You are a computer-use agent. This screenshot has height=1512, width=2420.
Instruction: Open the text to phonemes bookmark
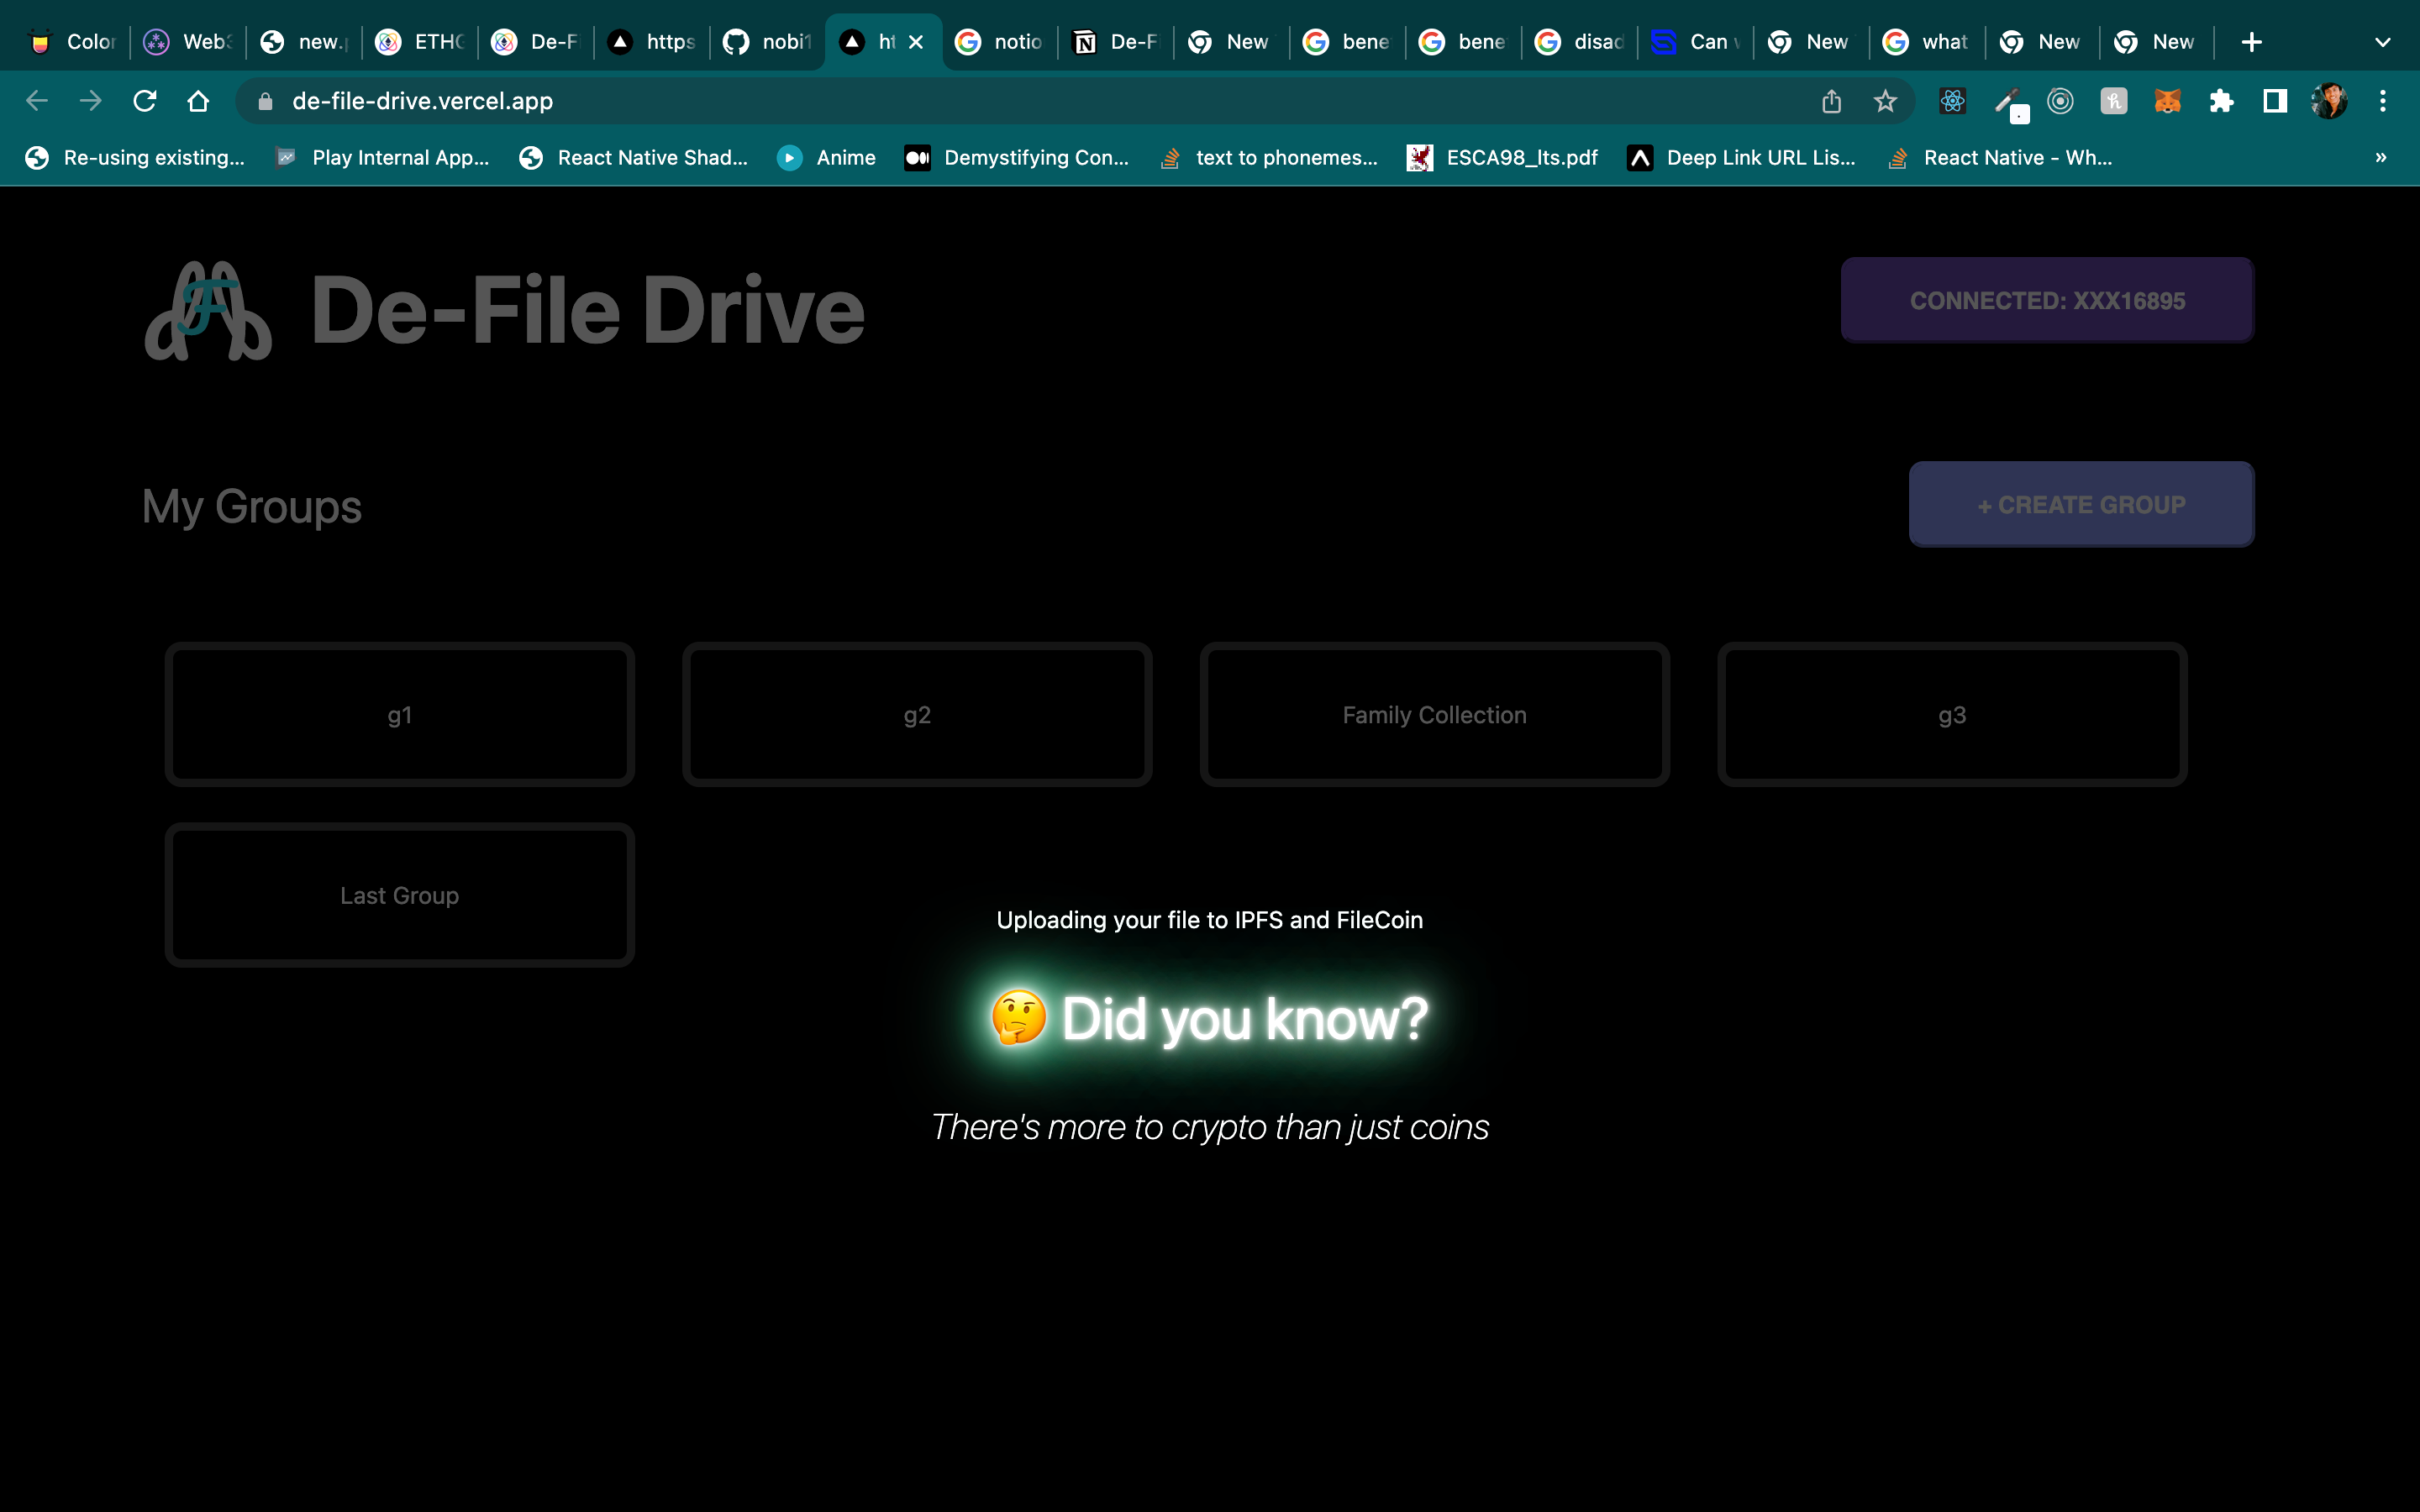[x=1268, y=157]
